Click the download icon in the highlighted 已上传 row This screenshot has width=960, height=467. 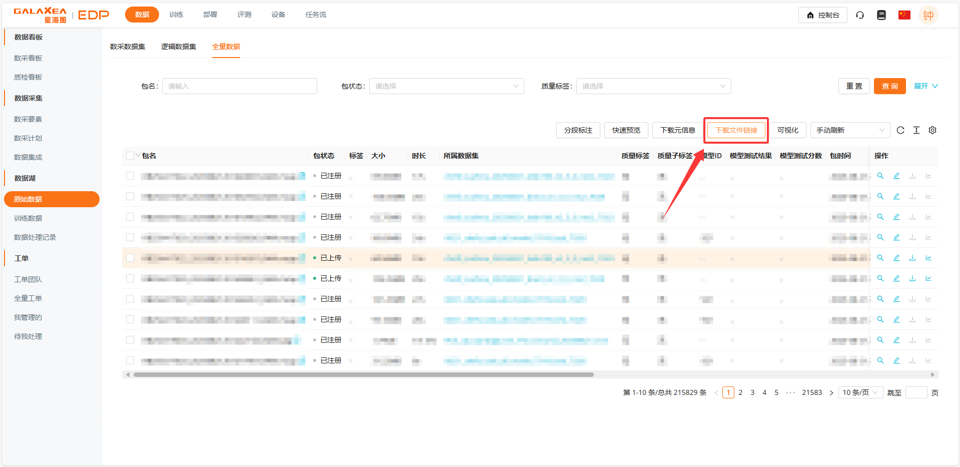(x=912, y=258)
